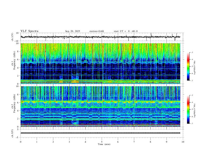Click the ch.2 spectrogram color bar
Image resolution: width=206 pixels, height=159 pixels.
pyautogui.click(x=188, y=109)
